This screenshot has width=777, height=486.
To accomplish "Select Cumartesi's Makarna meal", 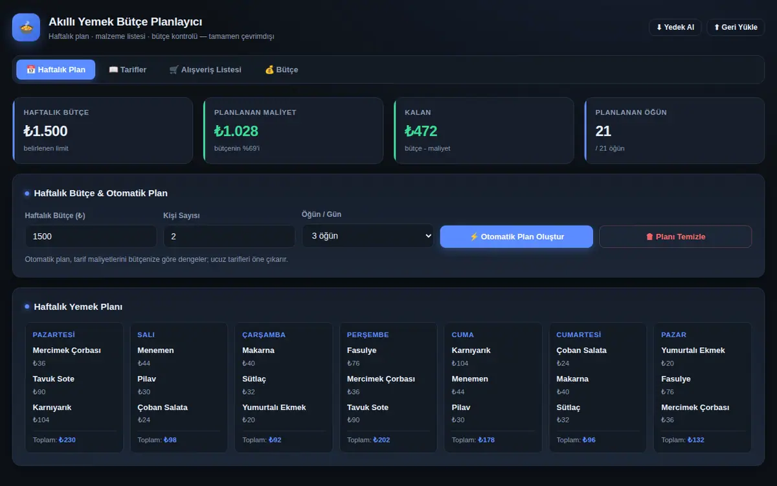I will coord(573,379).
